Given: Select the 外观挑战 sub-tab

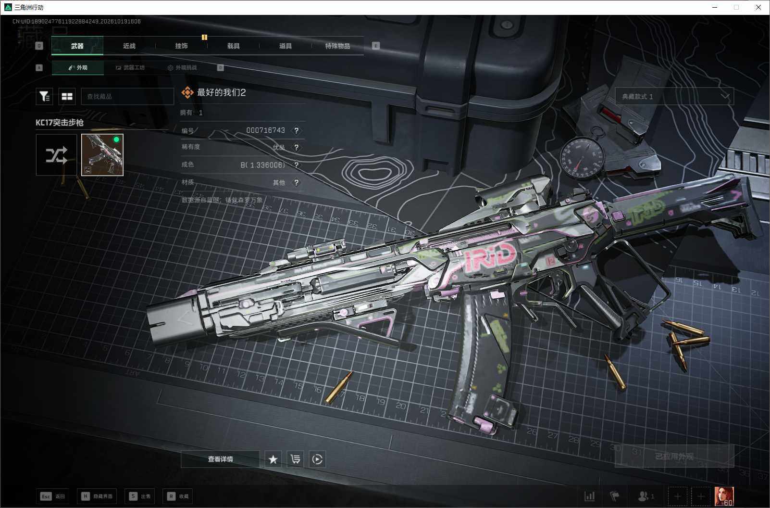Looking at the screenshot, I should 182,68.
